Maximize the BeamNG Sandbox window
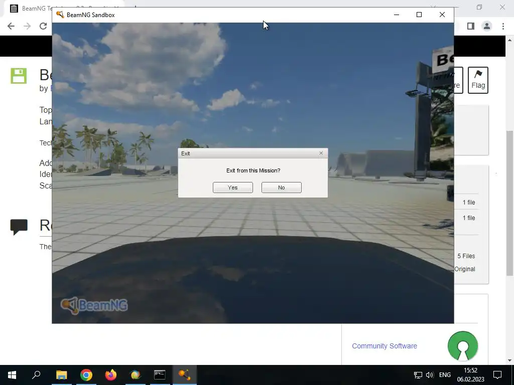The height and width of the screenshot is (385, 514). (419, 15)
